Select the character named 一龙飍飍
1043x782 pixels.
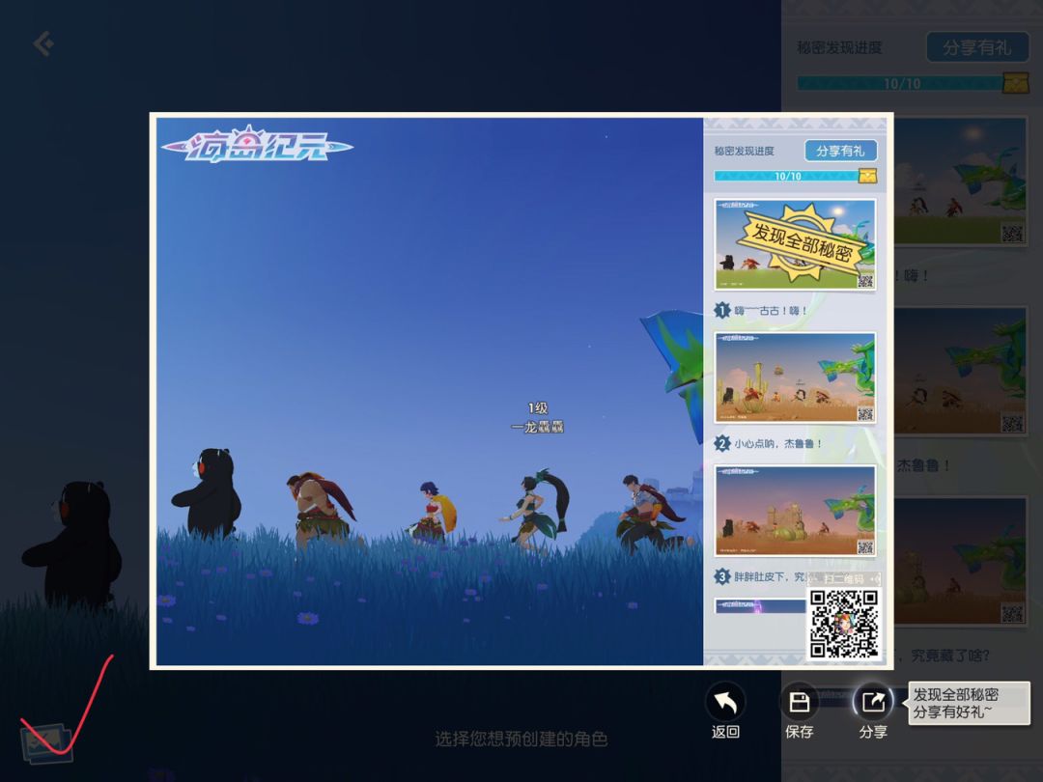point(537,509)
